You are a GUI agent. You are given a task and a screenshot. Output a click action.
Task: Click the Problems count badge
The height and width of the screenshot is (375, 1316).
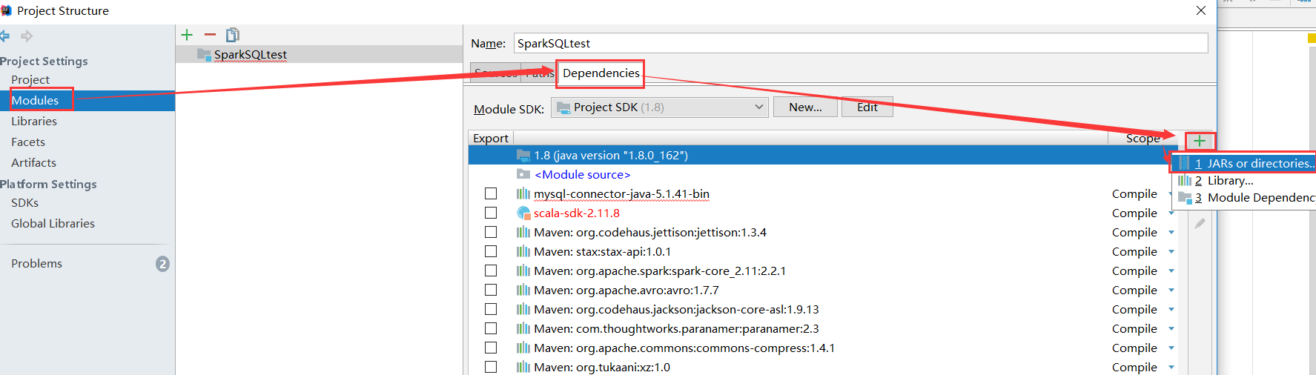coord(162,264)
